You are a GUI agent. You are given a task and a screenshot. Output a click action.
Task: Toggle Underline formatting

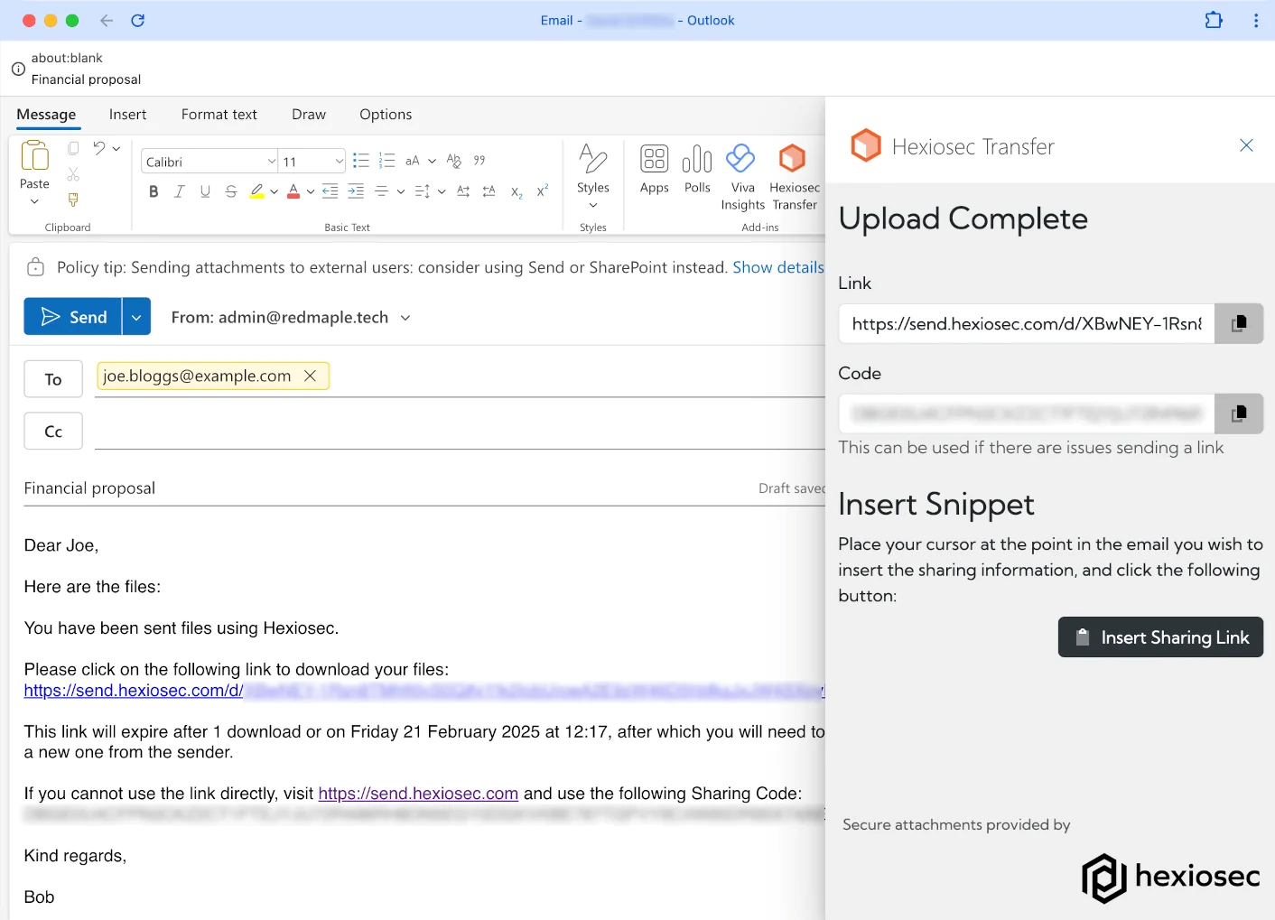pyautogui.click(x=205, y=191)
